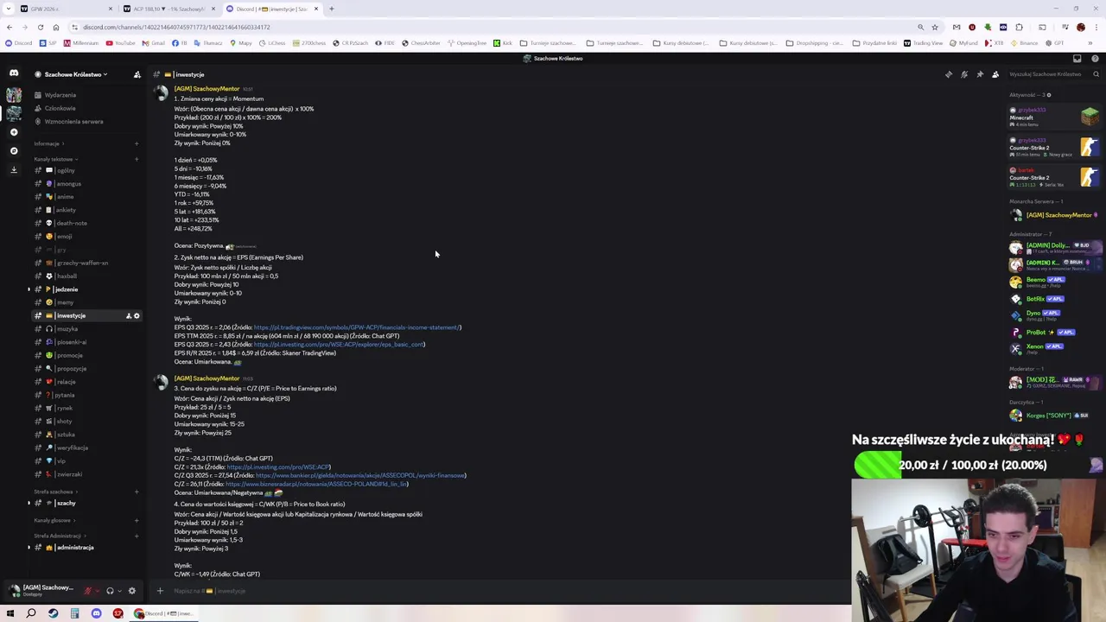Viewport: 1106px width, 622px height.
Task: Open Wzmocnienia serwera in the sidebar
Action: (73, 121)
